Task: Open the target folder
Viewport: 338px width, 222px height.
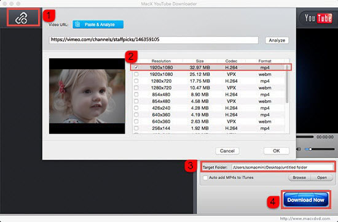Action: coord(322,178)
